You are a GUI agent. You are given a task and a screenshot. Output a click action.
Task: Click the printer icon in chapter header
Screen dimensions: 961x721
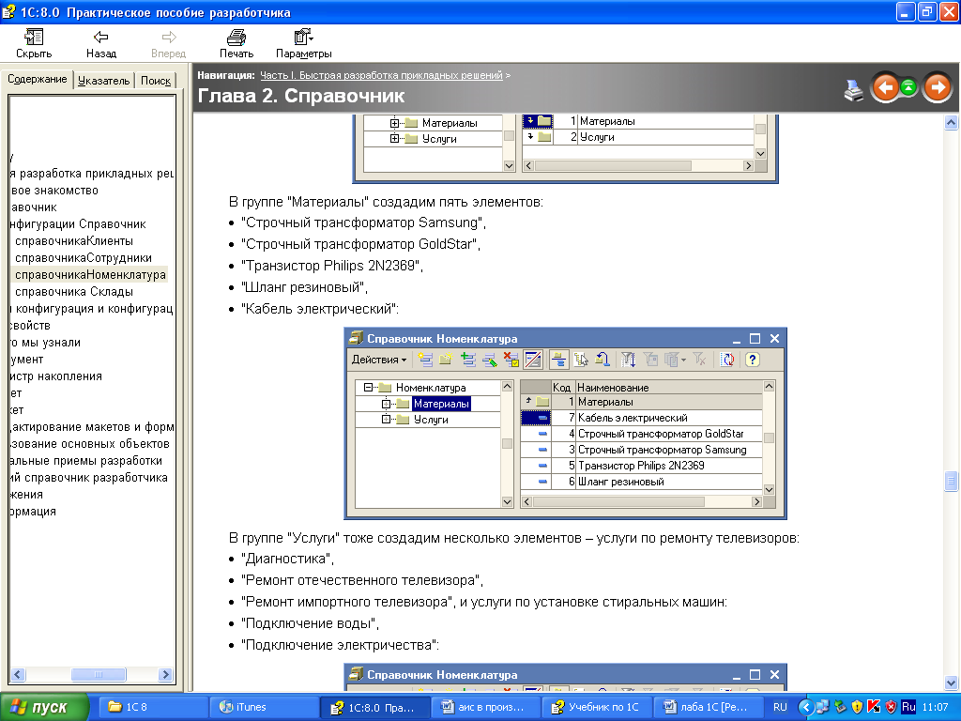853,89
